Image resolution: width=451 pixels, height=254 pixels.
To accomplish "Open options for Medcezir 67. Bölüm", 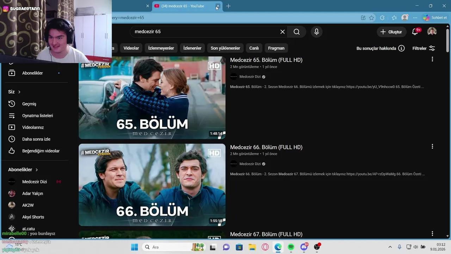I will pos(432,234).
